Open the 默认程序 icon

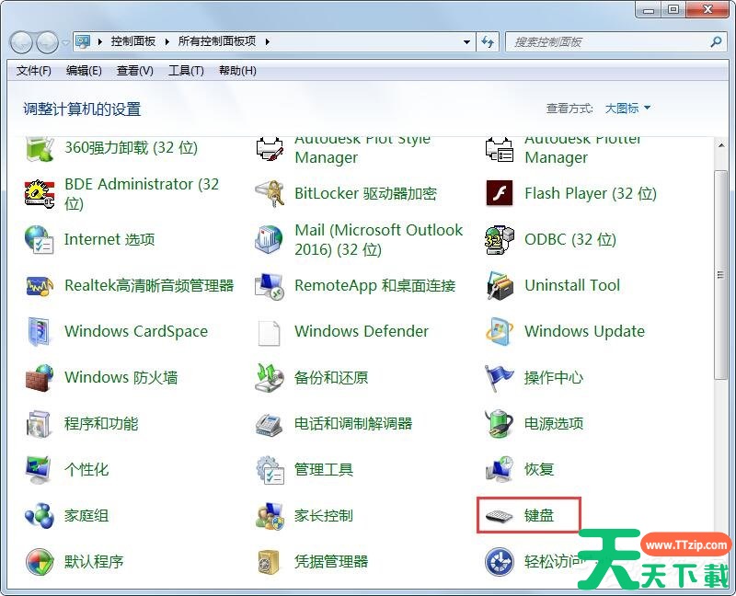(x=40, y=561)
